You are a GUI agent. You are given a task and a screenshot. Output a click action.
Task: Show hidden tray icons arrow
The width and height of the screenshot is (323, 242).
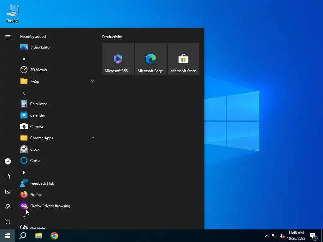pos(267,236)
